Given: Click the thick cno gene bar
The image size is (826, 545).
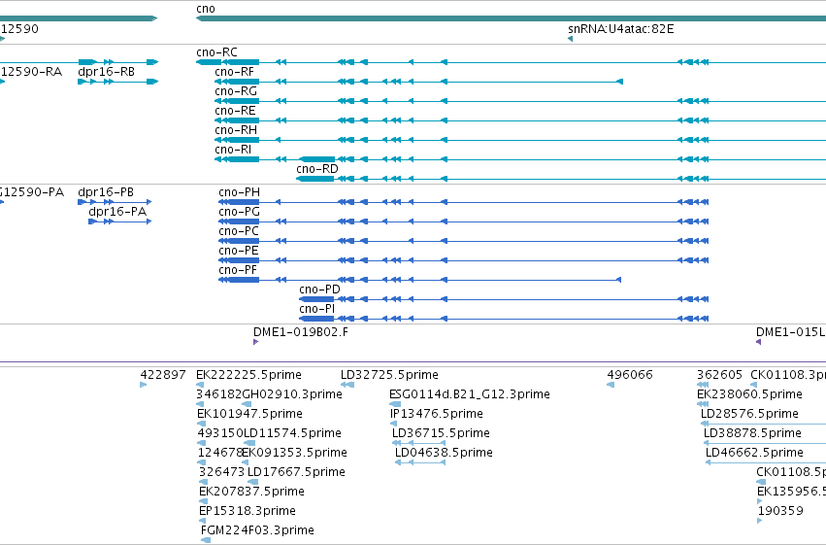Looking at the screenshot, I should (x=511, y=18).
